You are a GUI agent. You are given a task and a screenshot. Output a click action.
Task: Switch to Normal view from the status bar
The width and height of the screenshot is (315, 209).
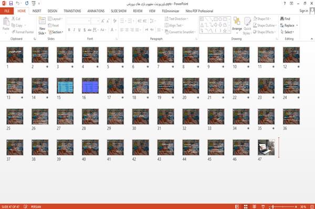pos(237,206)
